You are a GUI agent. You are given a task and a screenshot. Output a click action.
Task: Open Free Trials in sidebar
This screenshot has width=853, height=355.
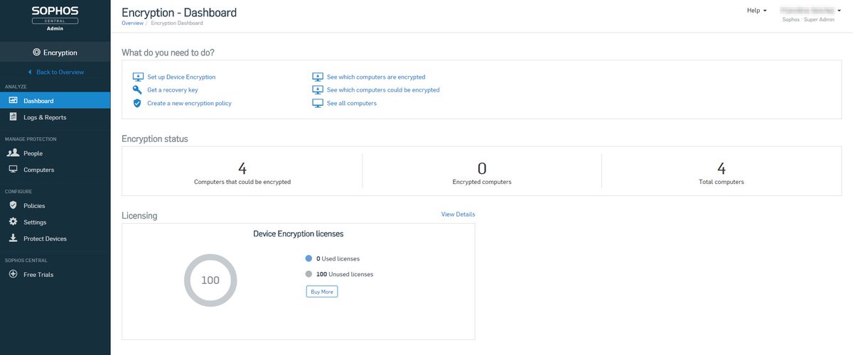pyautogui.click(x=55, y=275)
